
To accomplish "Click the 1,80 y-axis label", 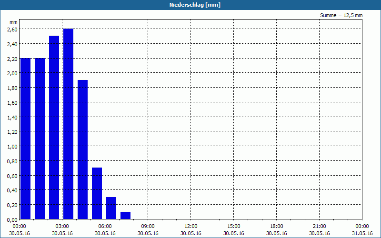I will [12, 88].
